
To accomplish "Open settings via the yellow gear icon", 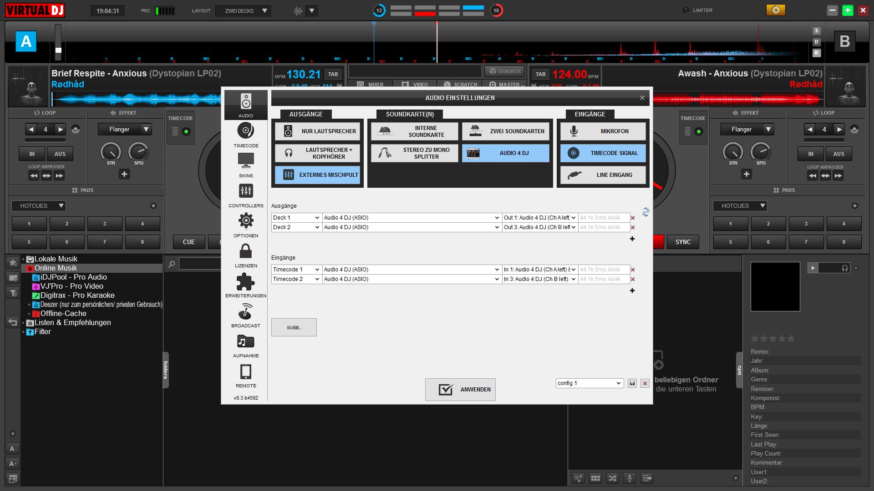I will pos(776,10).
